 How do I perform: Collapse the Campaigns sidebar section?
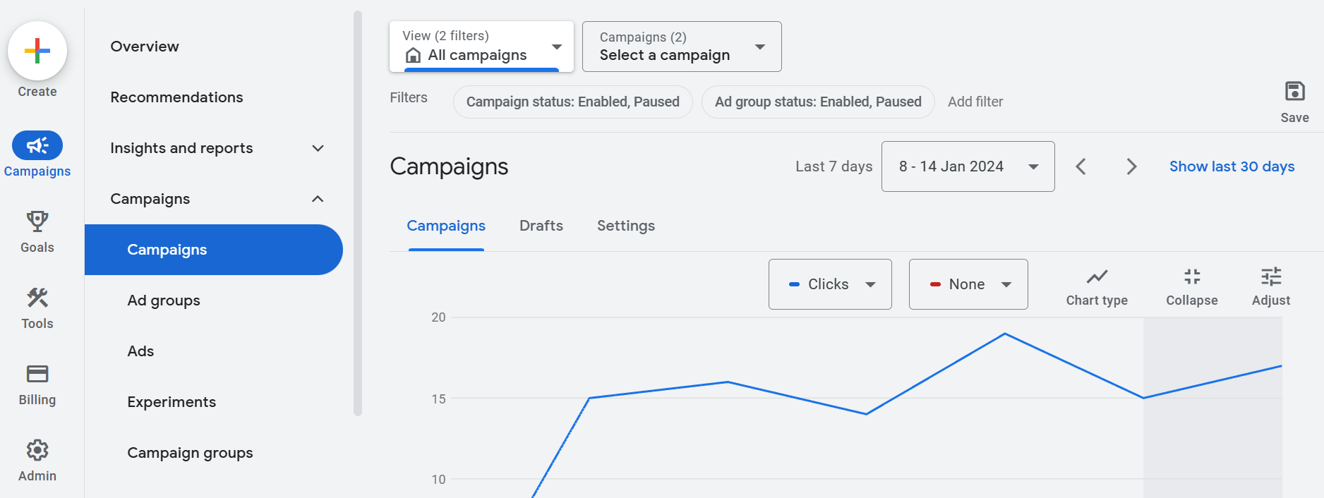coord(318,199)
